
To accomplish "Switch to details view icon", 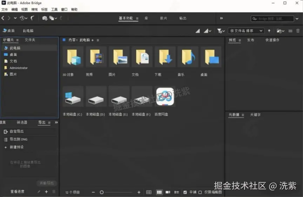I will [x=168, y=192].
